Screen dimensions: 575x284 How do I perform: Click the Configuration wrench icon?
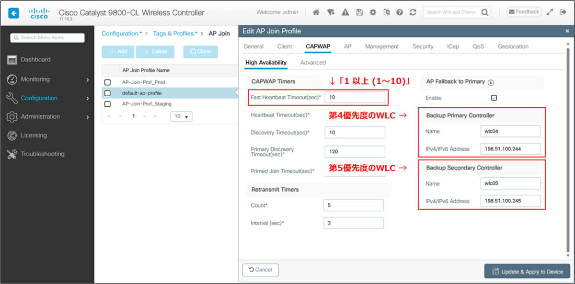tap(12, 98)
